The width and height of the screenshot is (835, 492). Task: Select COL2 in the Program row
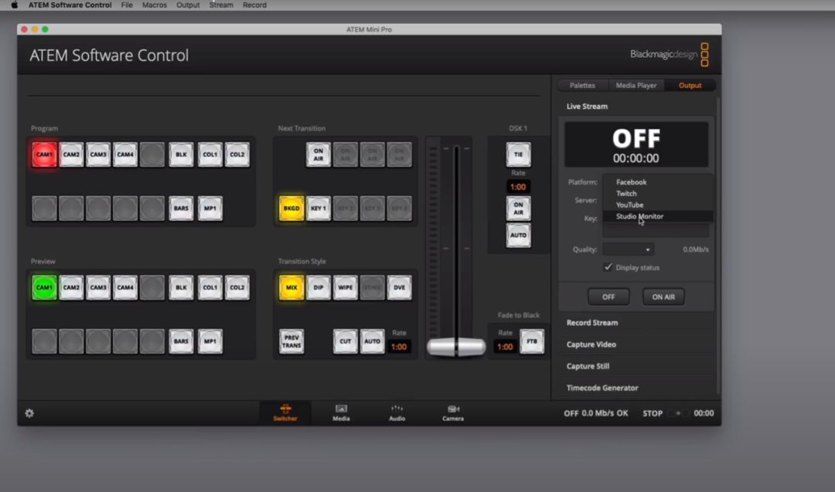point(237,154)
